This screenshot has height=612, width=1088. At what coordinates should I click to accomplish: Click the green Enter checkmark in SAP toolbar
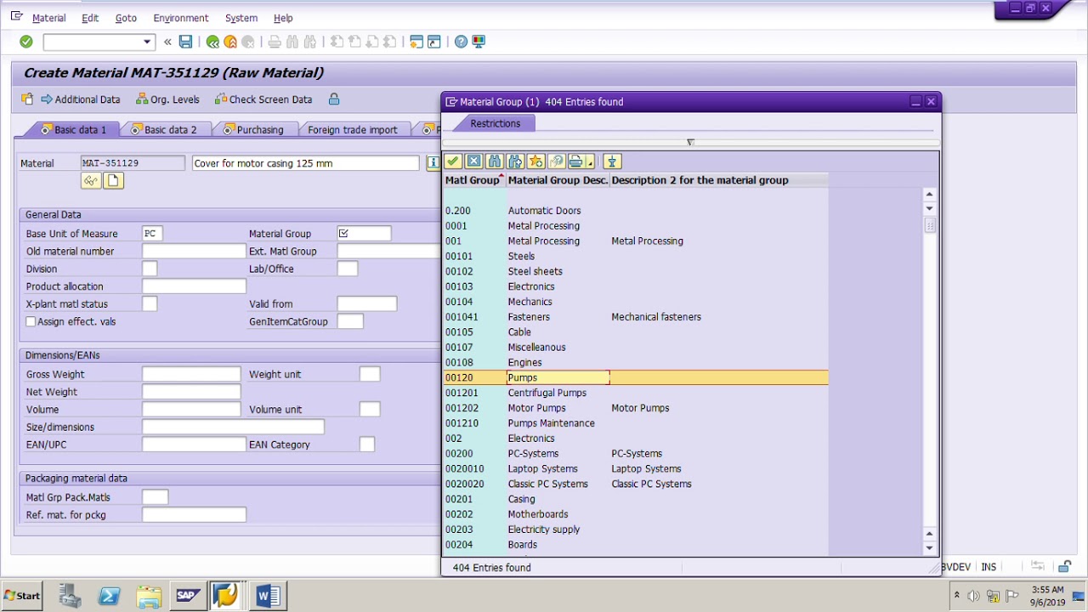coord(26,42)
